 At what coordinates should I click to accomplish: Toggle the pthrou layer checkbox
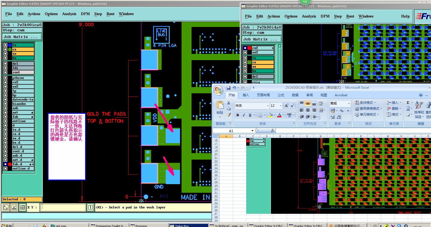[5, 78]
